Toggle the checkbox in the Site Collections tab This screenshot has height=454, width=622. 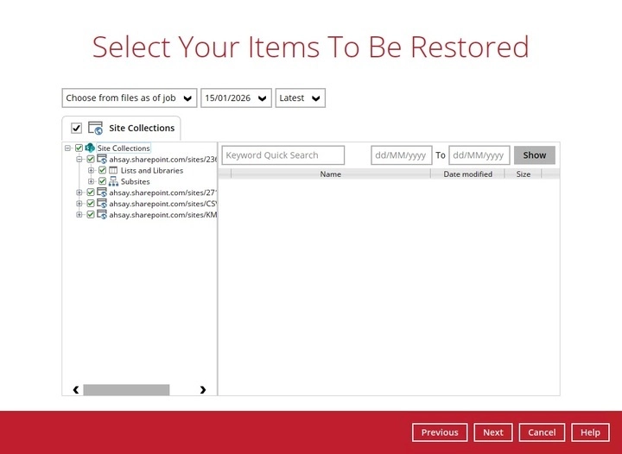tap(76, 129)
